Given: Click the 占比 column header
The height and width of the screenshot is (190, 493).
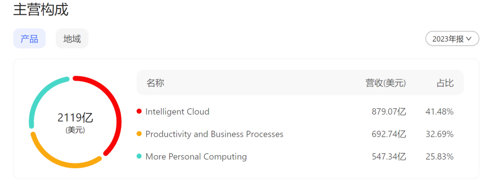Looking at the screenshot, I should 445,83.
